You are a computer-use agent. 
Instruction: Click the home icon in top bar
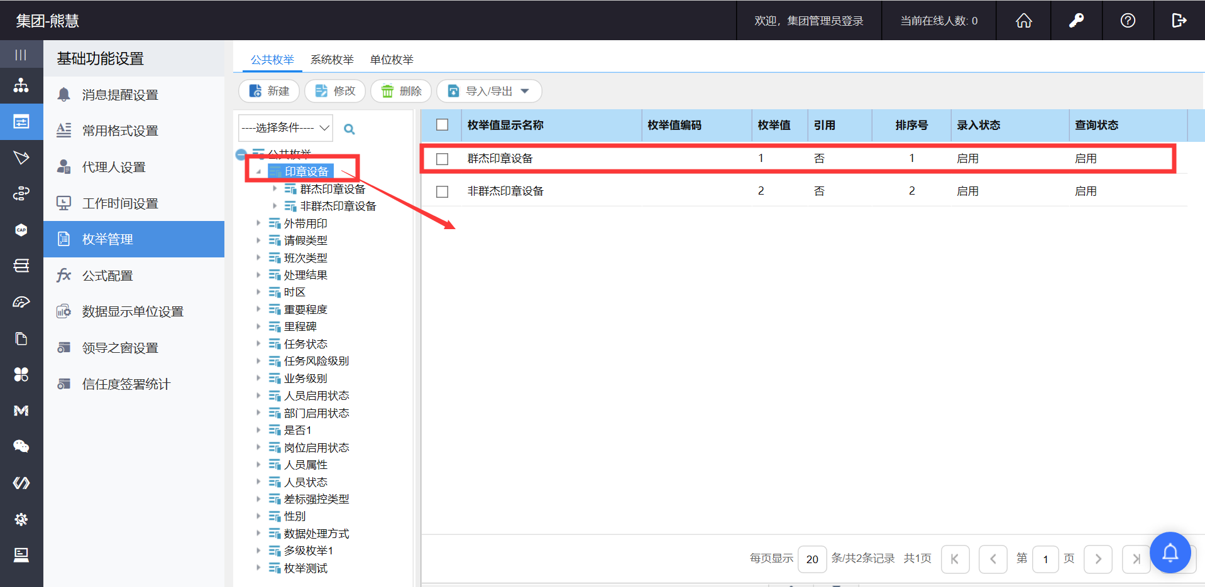click(1023, 21)
